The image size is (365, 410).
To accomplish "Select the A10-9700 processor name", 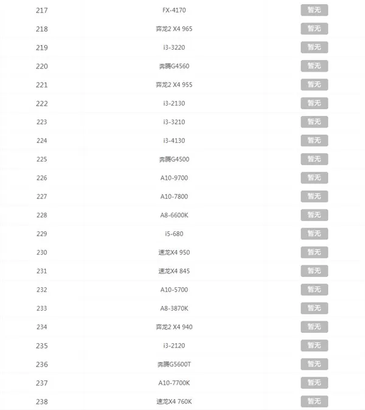I will tap(174, 178).
